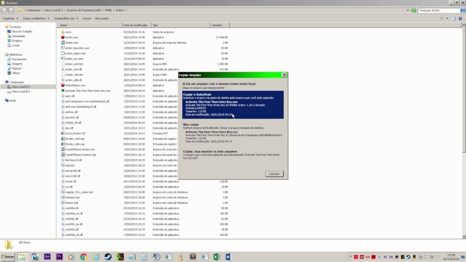The height and width of the screenshot is (262, 466).
Task: Open Dropbox in the sidebar
Action: click(17, 41)
